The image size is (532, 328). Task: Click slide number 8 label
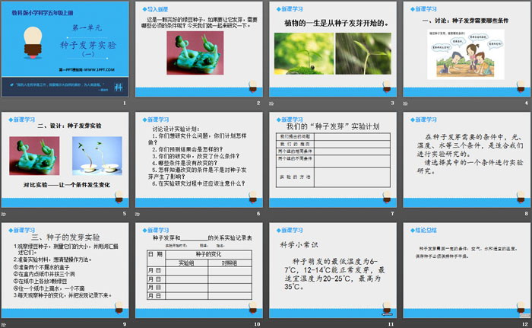pyautogui.click(x=526, y=213)
